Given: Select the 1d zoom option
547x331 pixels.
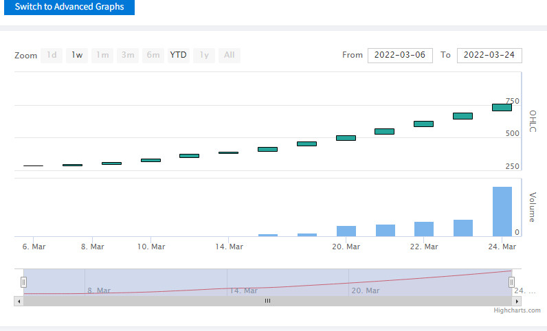Looking at the screenshot, I should point(52,55).
